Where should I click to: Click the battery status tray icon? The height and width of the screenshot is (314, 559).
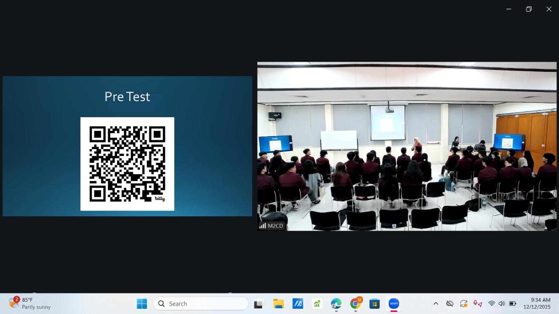[513, 304]
